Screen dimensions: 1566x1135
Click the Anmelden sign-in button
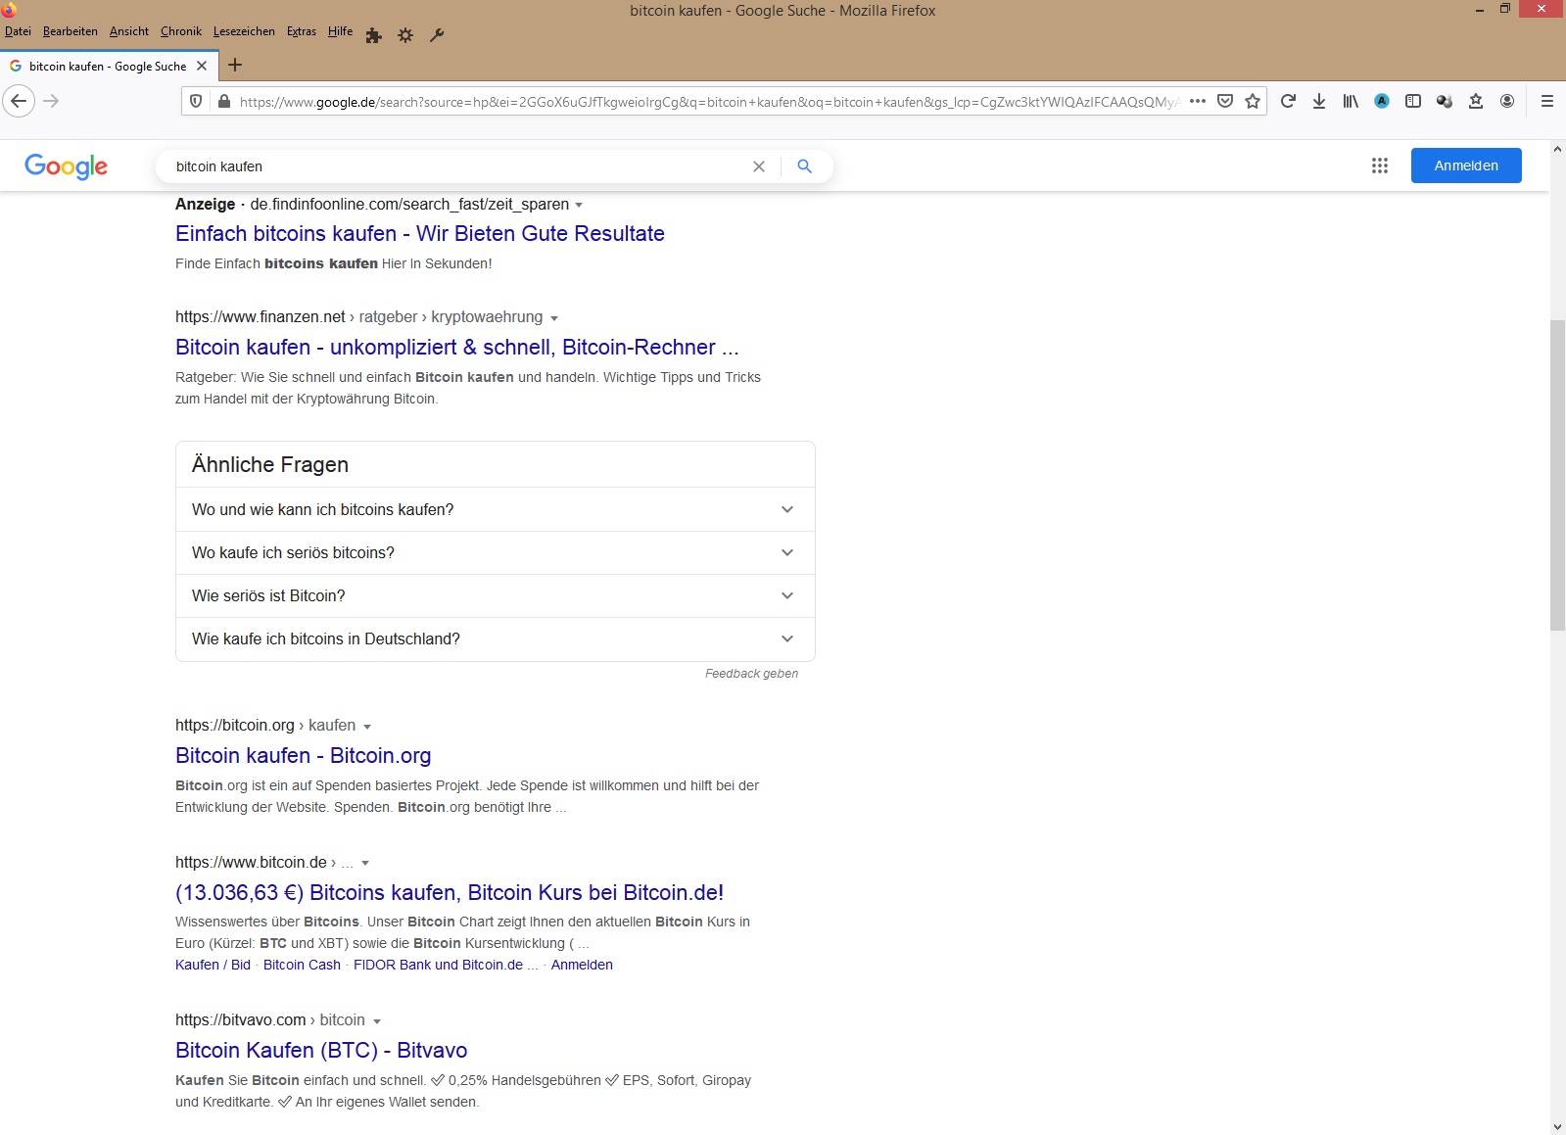tap(1466, 166)
